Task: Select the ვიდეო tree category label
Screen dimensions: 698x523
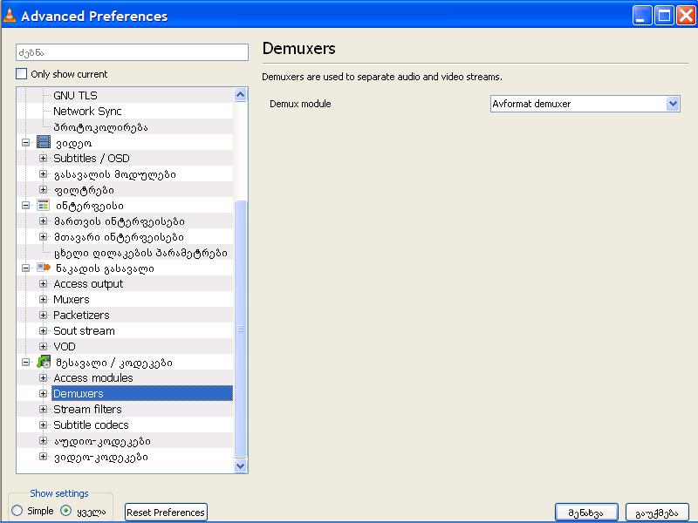Action: click(73, 143)
